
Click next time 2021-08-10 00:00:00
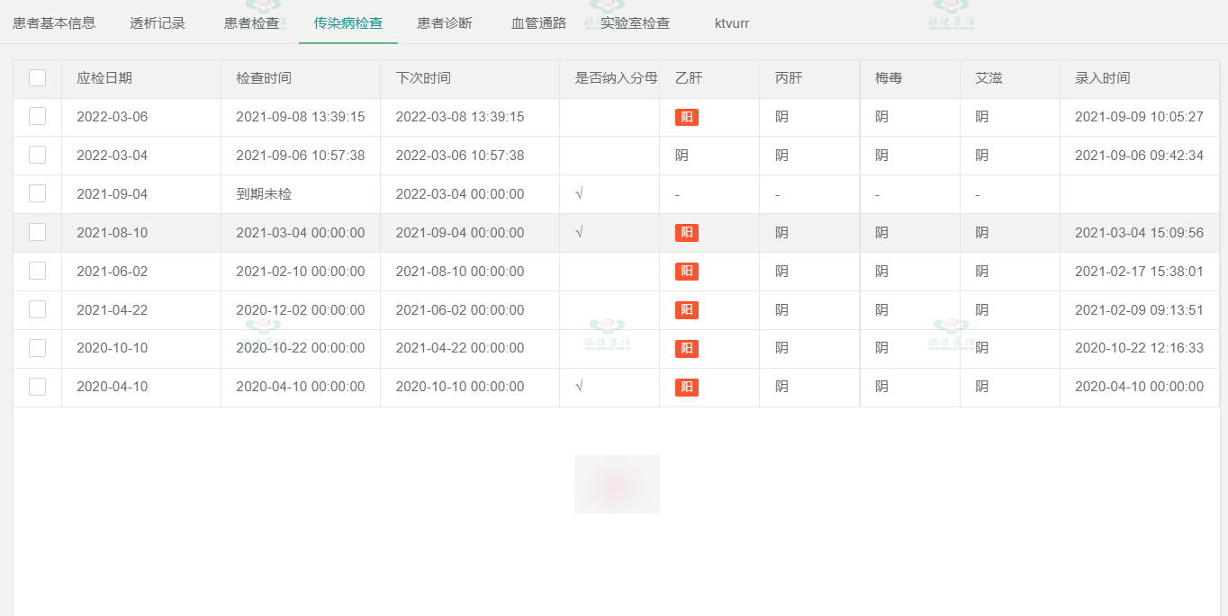pos(460,272)
